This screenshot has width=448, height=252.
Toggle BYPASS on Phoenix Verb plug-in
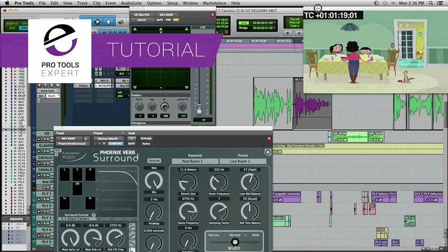coord(146,139)
